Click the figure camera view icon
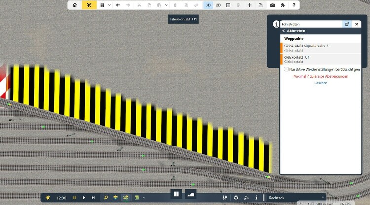This screenshot has height=205, width=370. [238, 5]
